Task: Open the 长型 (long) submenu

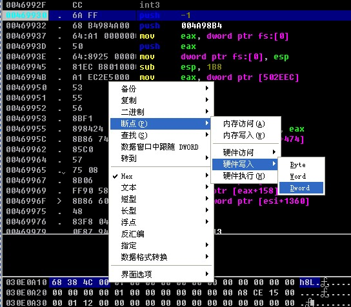Action: point(161,210)
